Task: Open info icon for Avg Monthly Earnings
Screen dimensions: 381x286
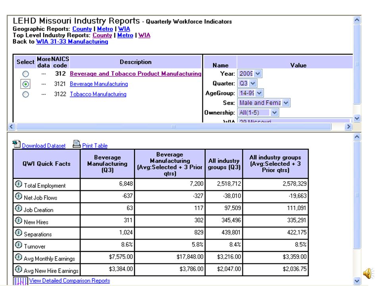Action: click(x=19, y=257)
